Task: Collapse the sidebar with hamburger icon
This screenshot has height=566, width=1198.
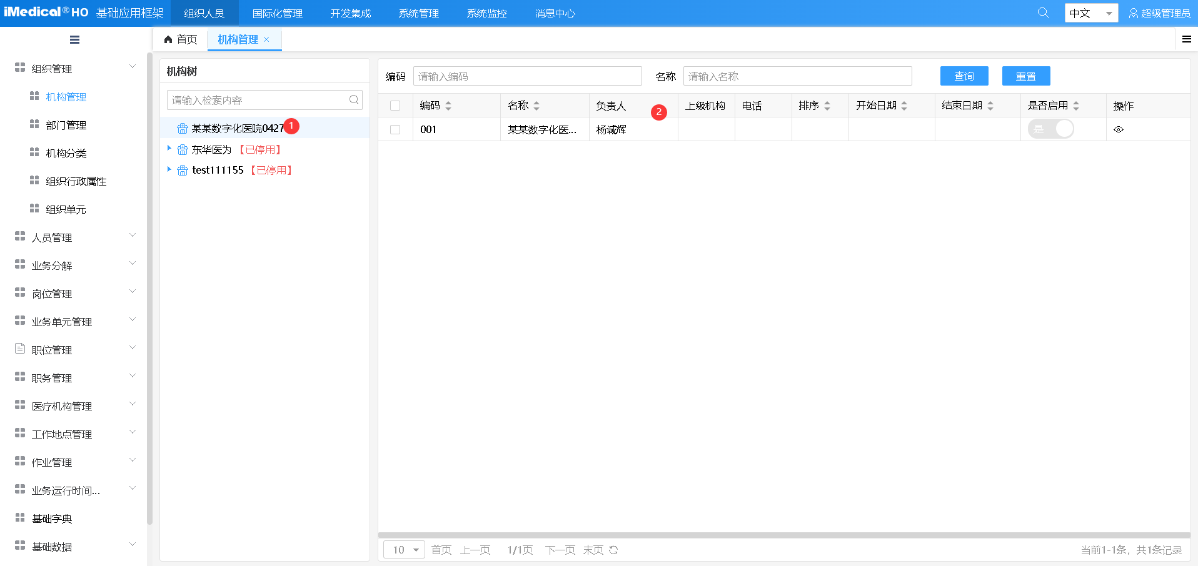Action: [74, 40]
